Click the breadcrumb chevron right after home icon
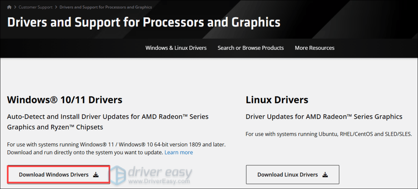The height and width of the screenshot is (189, 418). coord(15,7)
